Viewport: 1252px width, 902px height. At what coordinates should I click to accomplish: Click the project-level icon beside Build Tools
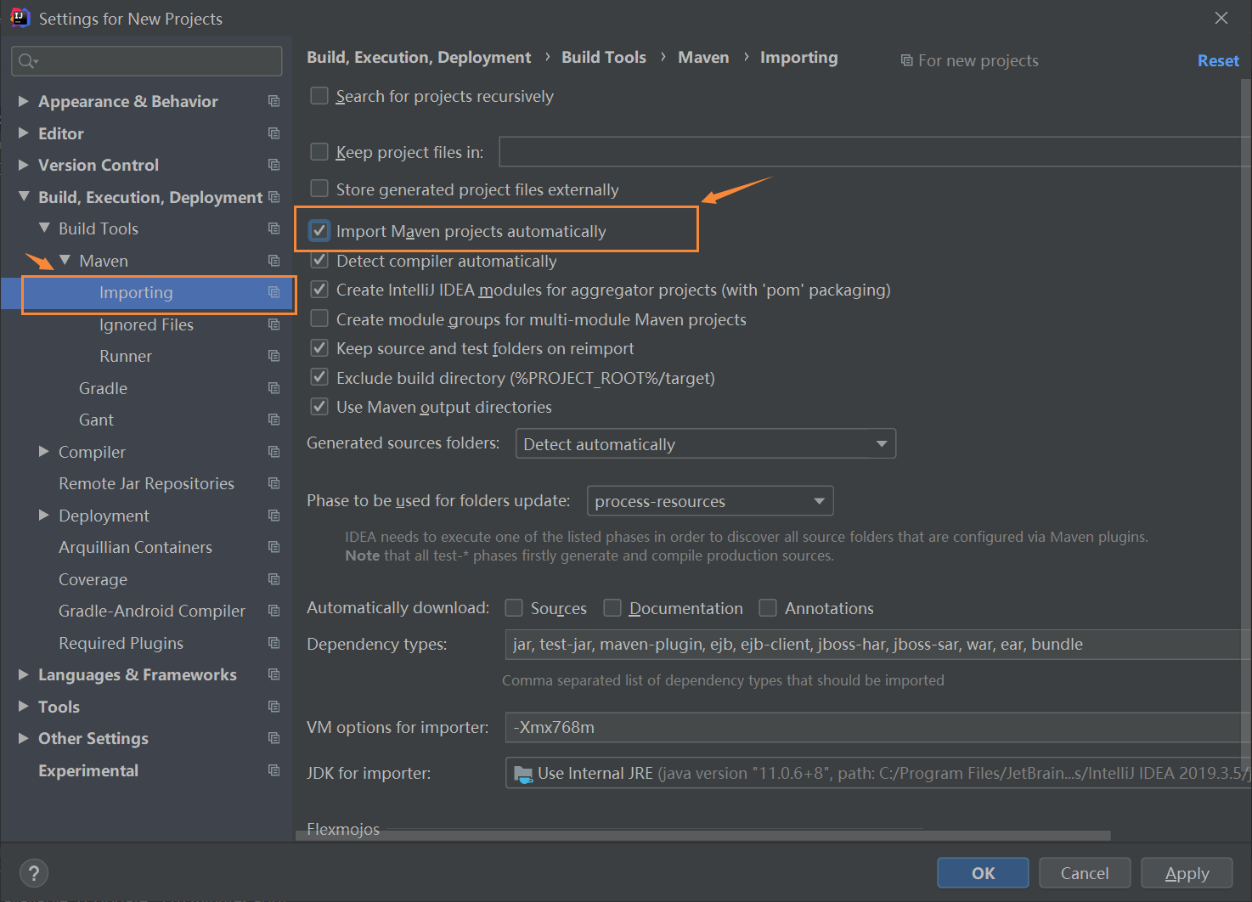274,228
